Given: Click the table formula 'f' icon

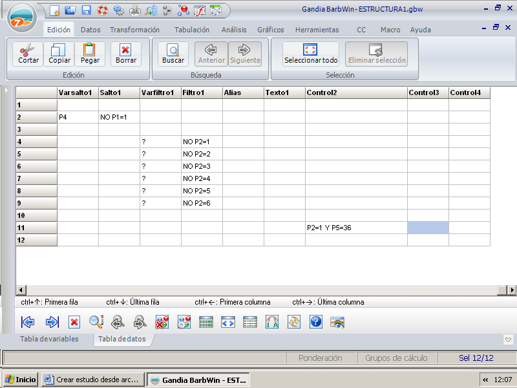Looking at the screenshot, I should [200, 10].
